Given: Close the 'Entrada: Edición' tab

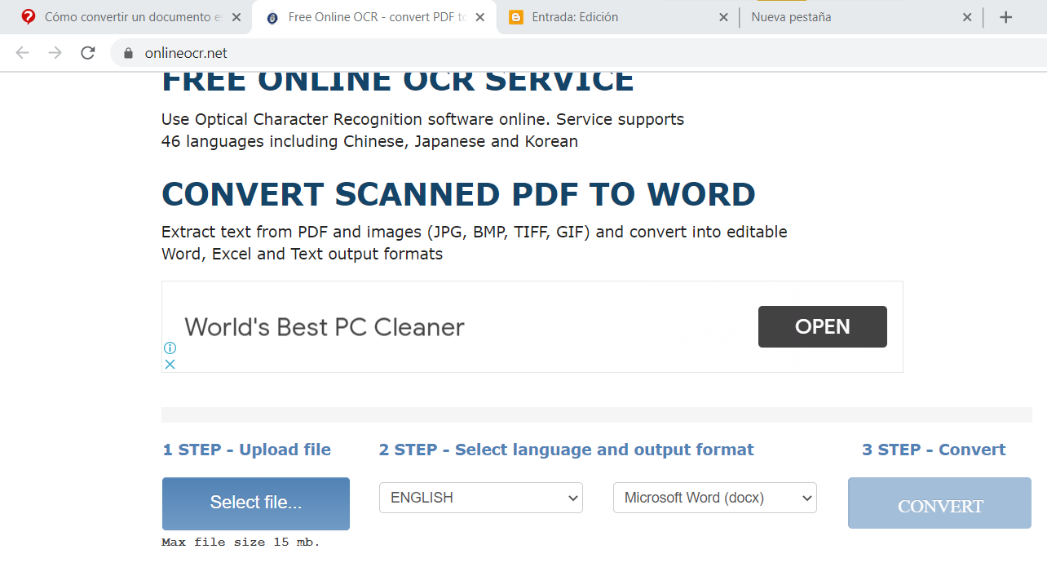Looking at the screenshot, I should [722, 17].
